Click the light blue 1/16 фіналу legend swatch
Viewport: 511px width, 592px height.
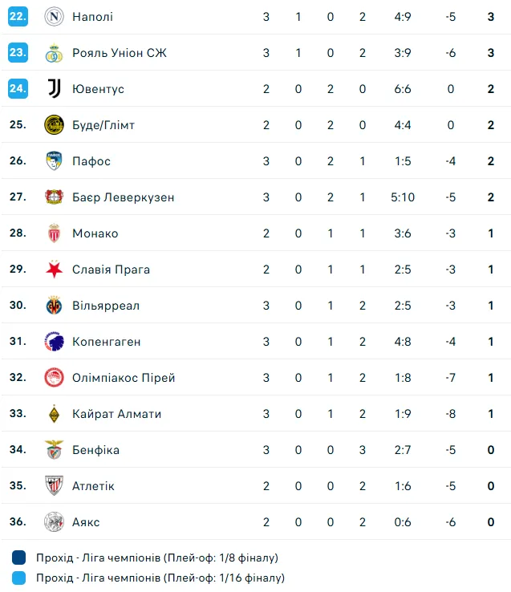[x=19, y=578]
